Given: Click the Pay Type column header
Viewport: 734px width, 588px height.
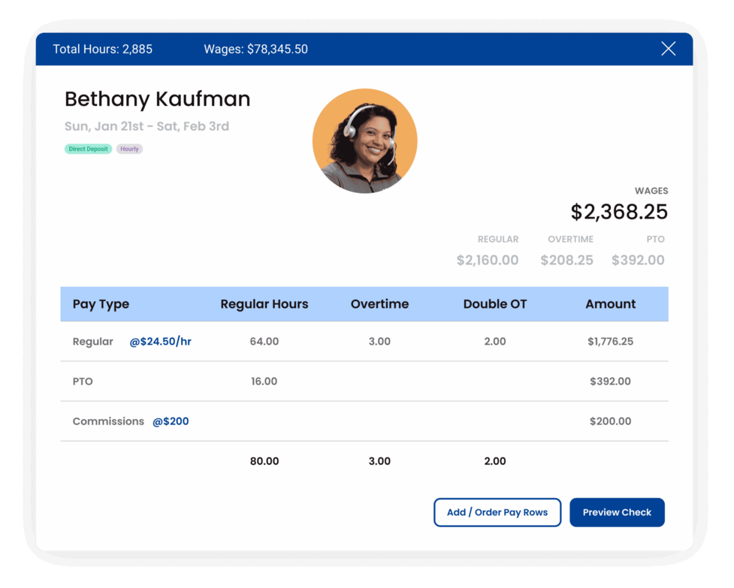Looking at the screenshot, I should [101, 304].
